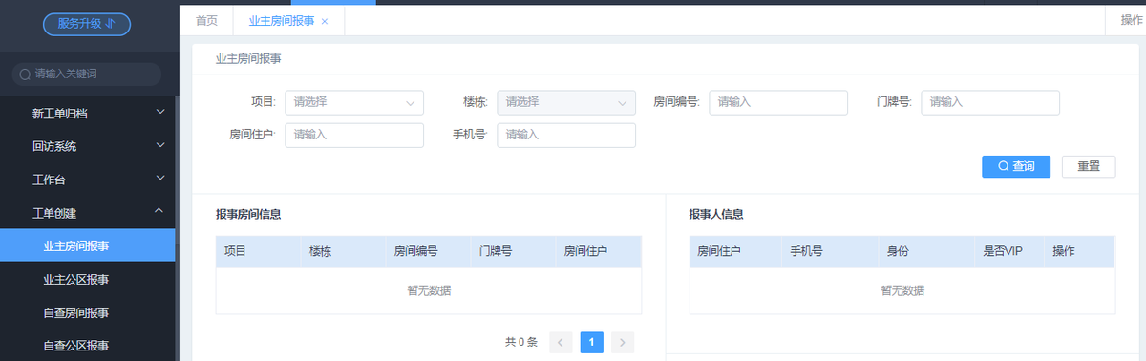
Task: Open the 自查公区报事 sidebar item
Action: [x=88, y=345]
